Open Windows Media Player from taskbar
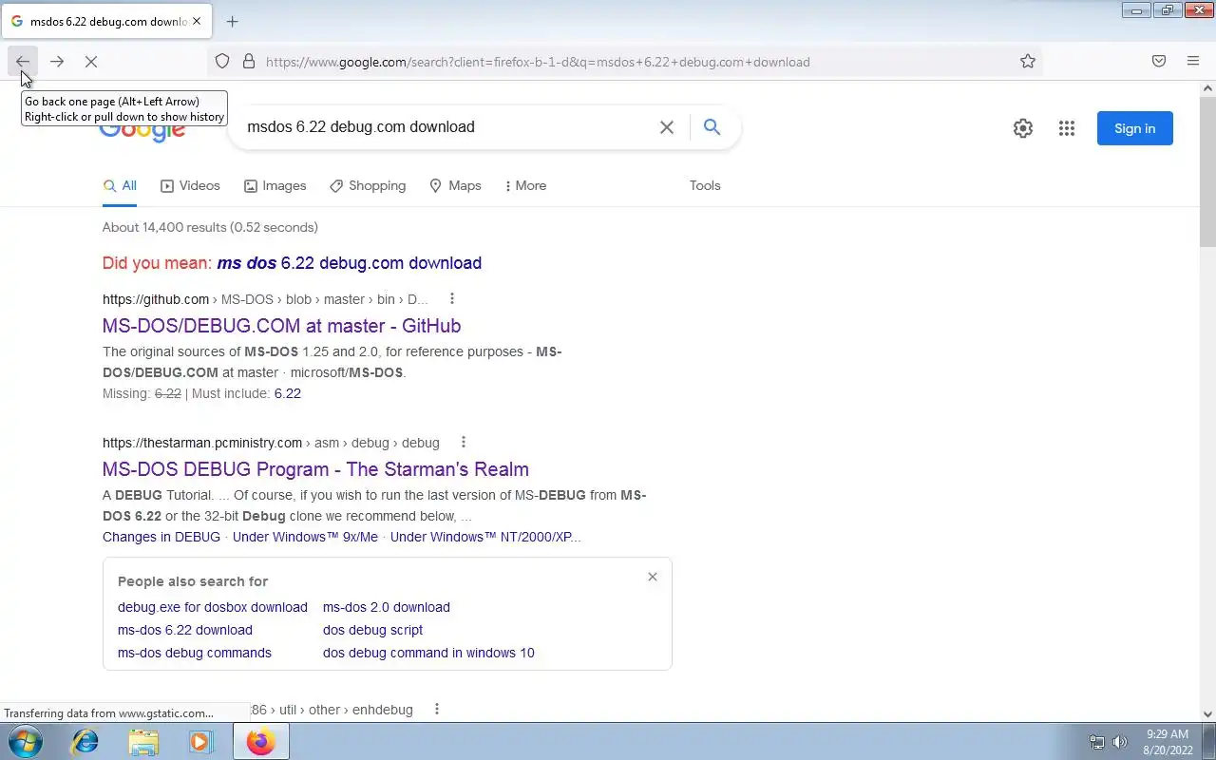This screenshot has width=1216, height=760. point(200,741)
